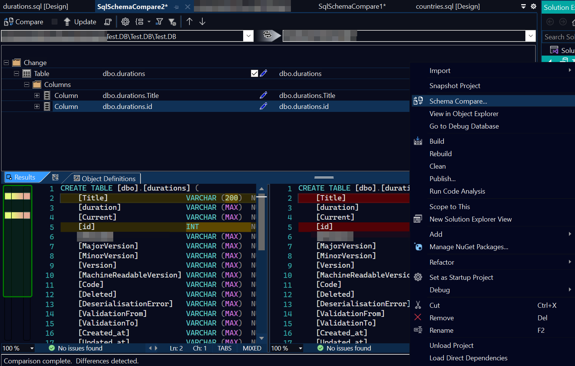Image resolution: width=575 pixels, height=366 pixels.
Task: Open the source database dropdown
Action: point(248,36)
